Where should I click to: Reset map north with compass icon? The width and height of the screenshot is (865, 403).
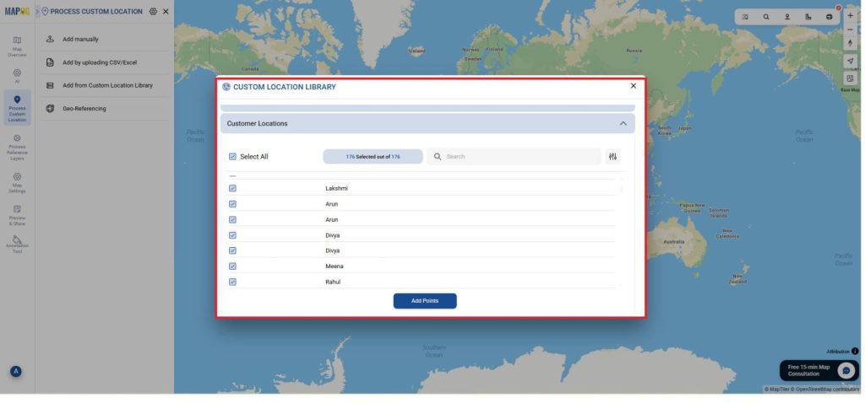[x=850, y=43]
